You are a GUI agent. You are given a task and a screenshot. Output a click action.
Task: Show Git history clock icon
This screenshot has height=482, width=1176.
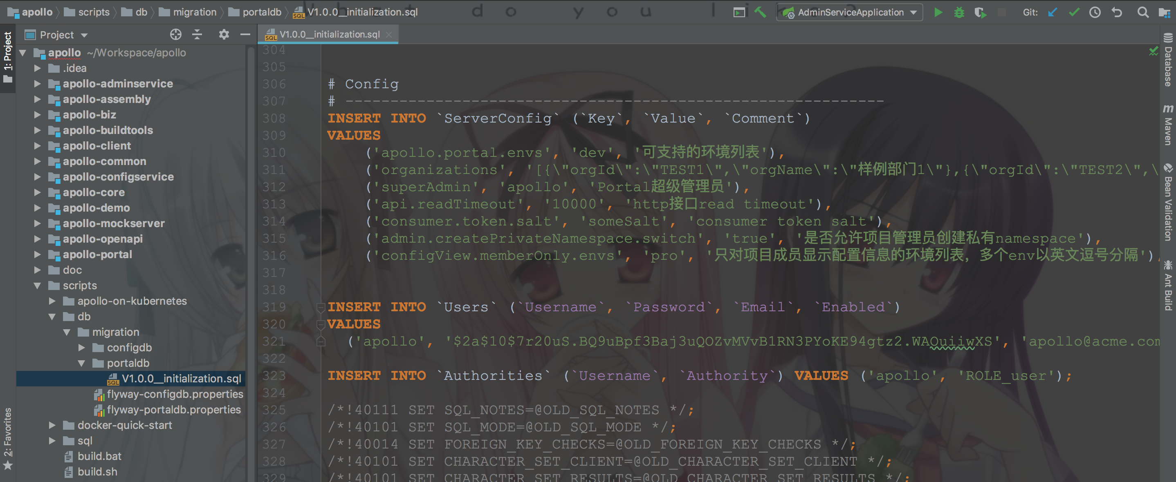tap(1095, 12)
